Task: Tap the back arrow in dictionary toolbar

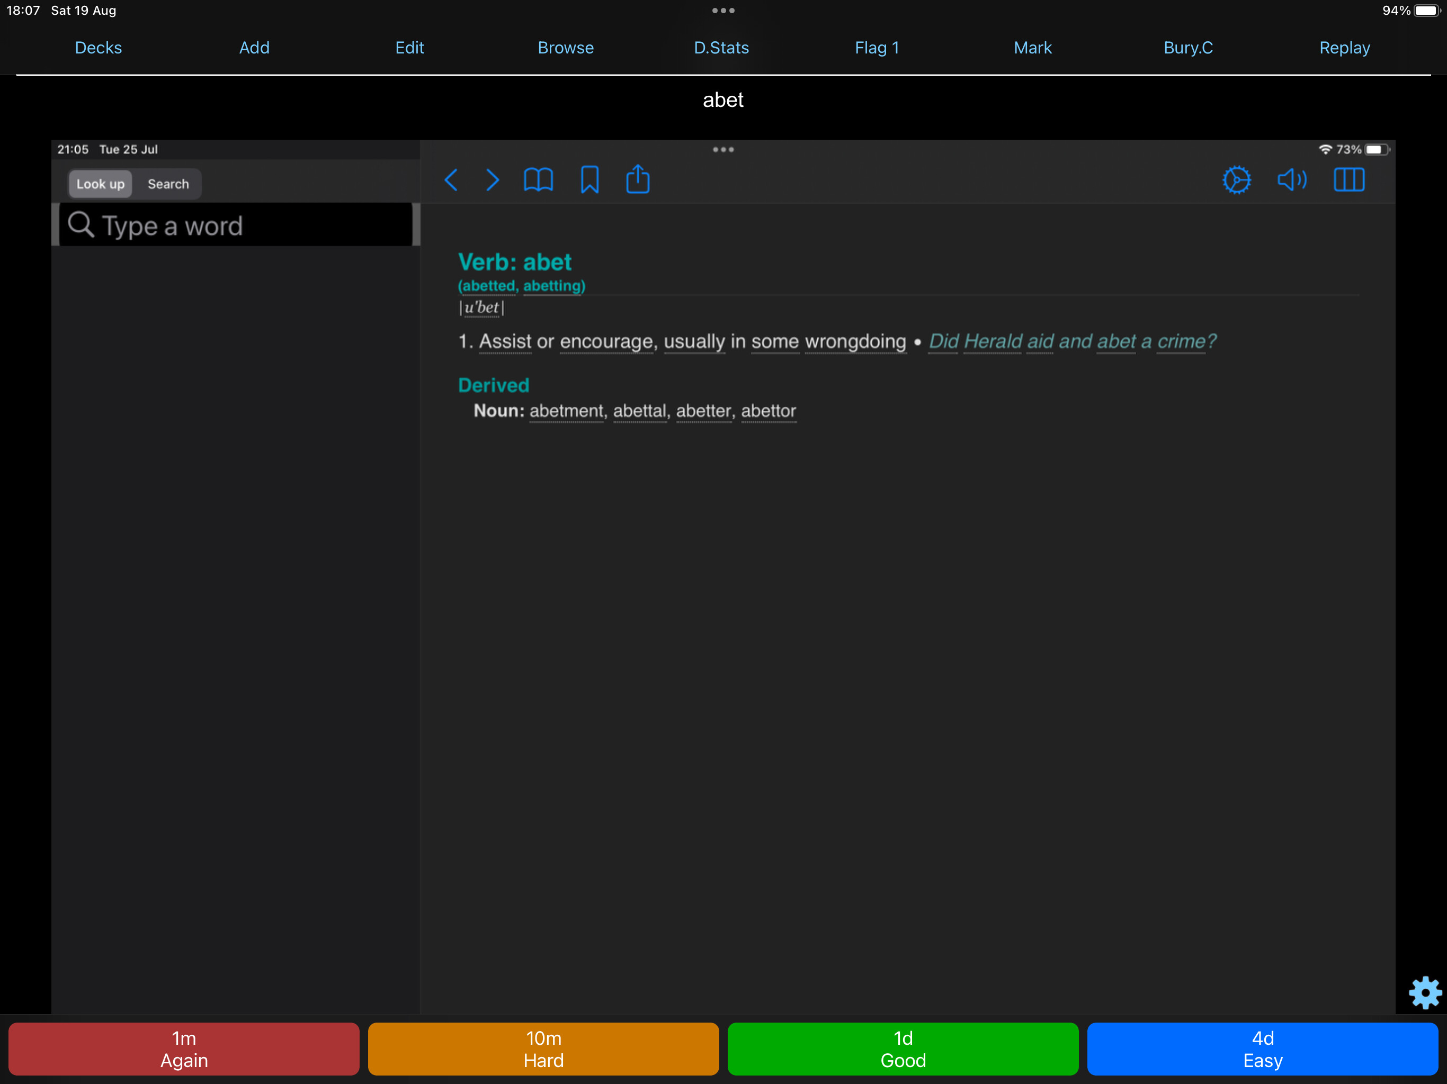Action: pos(451,180)
